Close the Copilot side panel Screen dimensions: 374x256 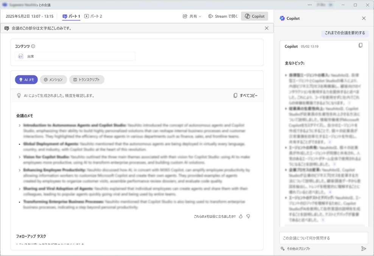tap(364, 19)
